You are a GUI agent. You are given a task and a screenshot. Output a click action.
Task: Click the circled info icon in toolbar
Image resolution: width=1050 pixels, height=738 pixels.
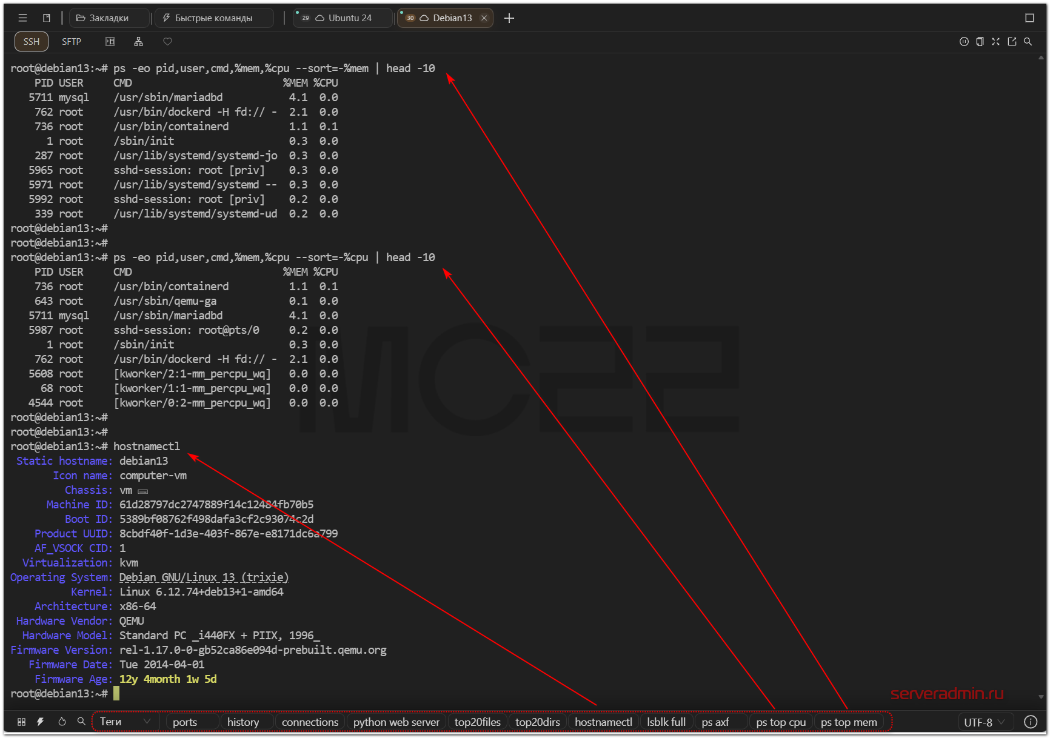[x=964, y=42]
